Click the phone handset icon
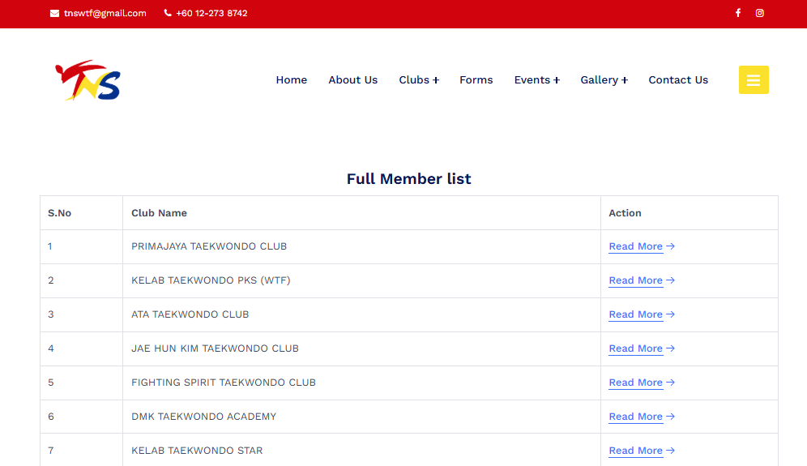The width and height of the screenshot is (807, 466). click(x=168, y=13)
